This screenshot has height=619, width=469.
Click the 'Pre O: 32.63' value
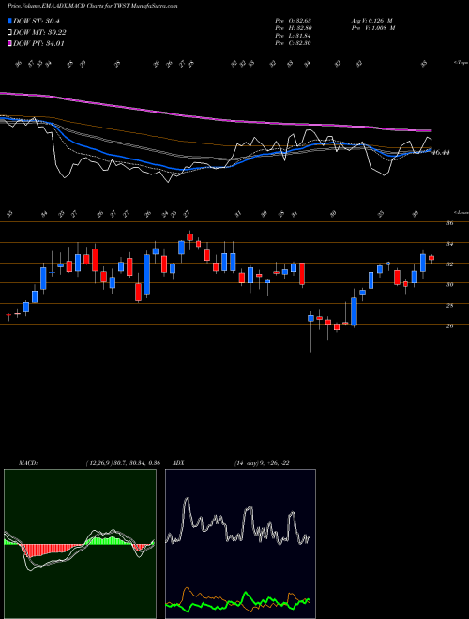(x=294, y=21)
